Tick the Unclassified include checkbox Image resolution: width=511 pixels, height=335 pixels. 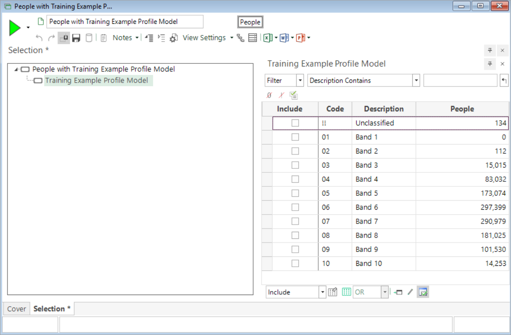295,123
